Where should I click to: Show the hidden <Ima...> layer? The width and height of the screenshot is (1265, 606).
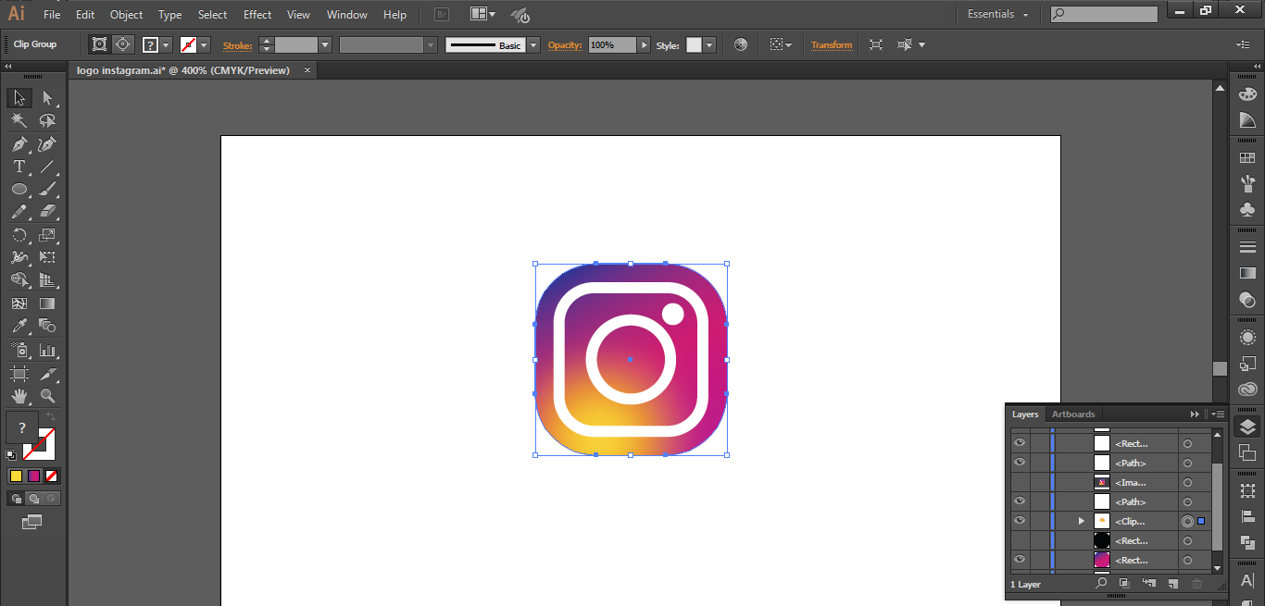pos(1020,482)
